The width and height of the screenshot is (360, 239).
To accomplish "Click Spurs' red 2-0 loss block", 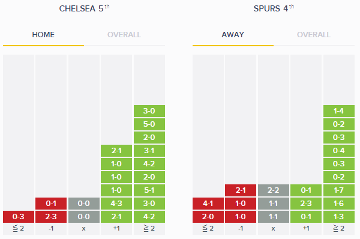I will pos(208,216).
